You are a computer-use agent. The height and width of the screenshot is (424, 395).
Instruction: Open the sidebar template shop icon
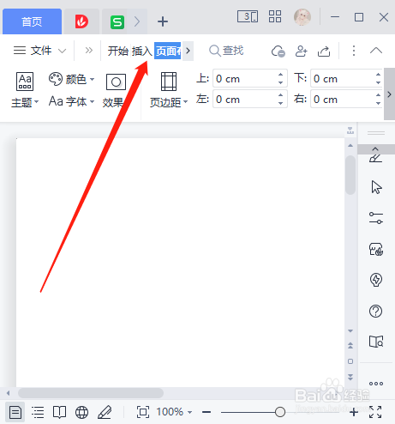point(376,249)
